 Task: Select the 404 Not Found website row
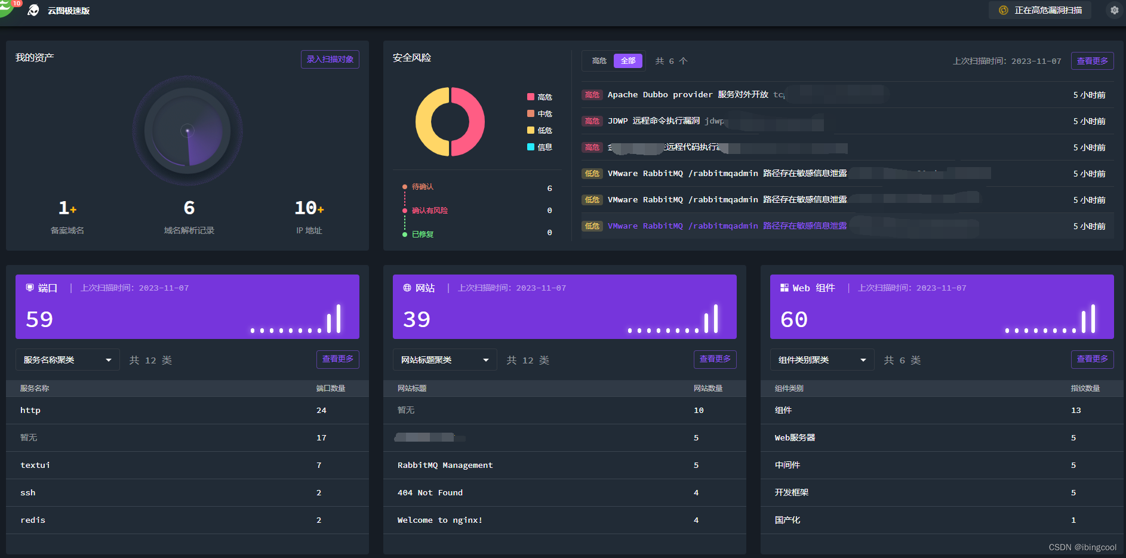[565, 493]
